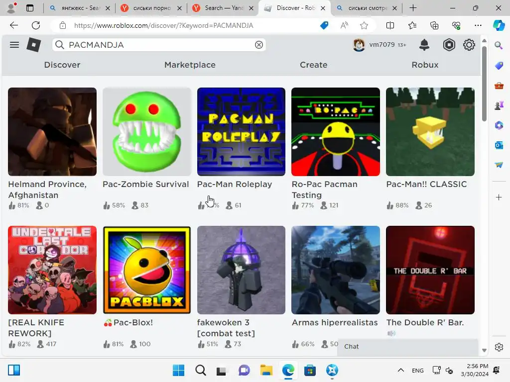Open Pac-Blox! game title link
The width and height of the screenshot is (510, 382).
tap(128, 322)
